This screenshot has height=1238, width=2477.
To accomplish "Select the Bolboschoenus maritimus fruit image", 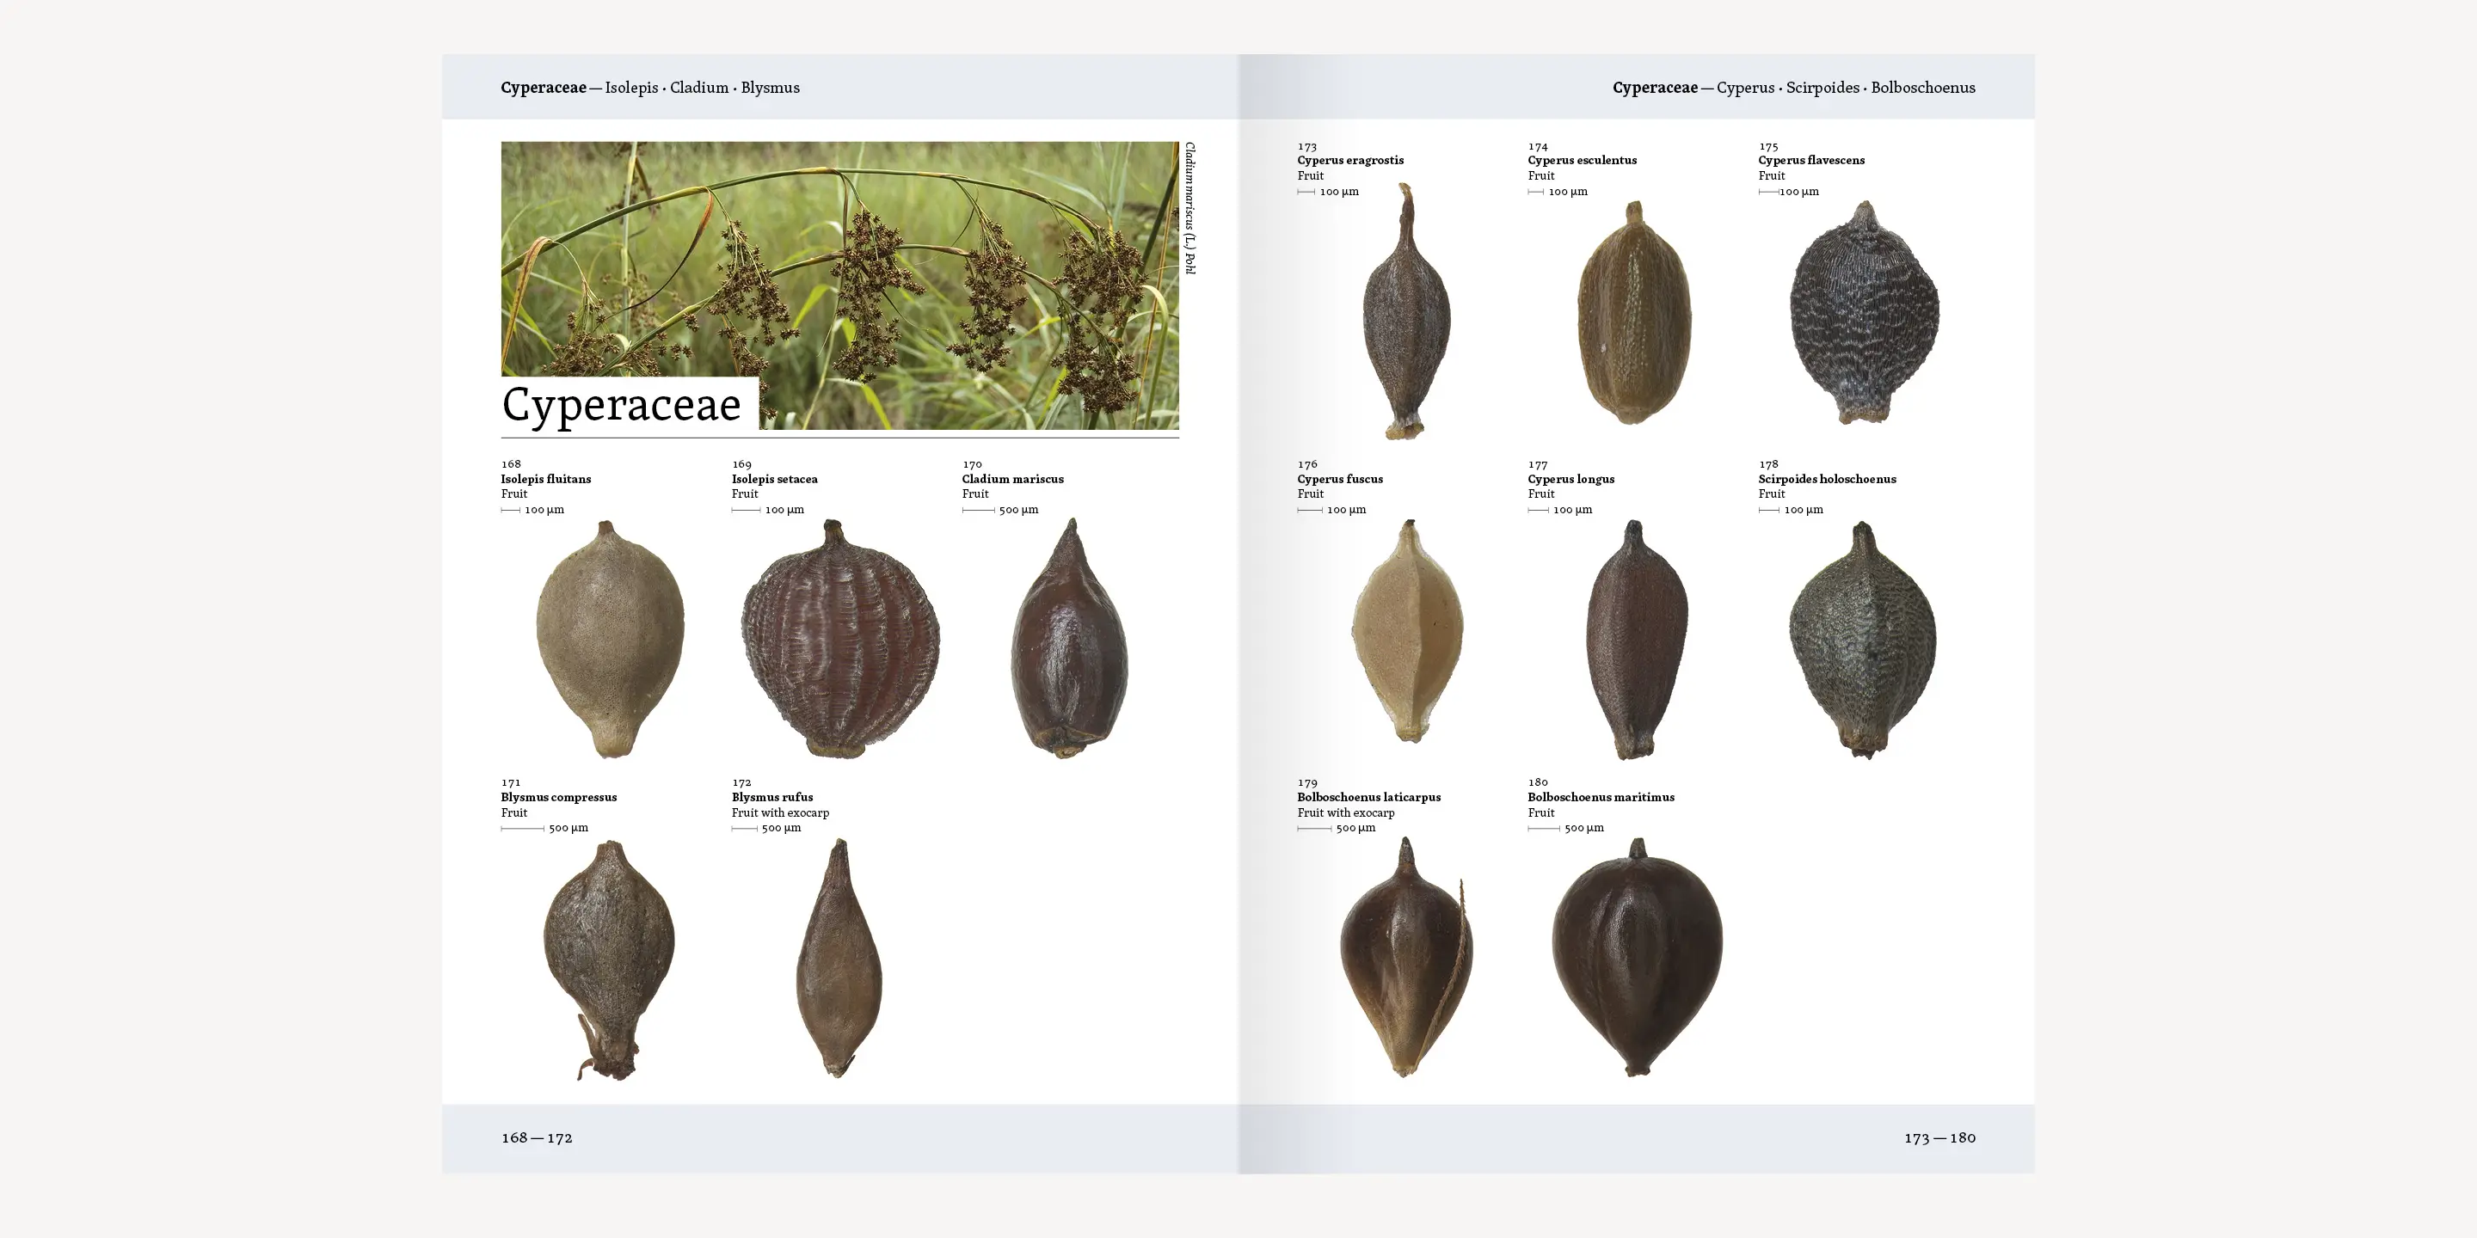I will tap(1637, 958).
